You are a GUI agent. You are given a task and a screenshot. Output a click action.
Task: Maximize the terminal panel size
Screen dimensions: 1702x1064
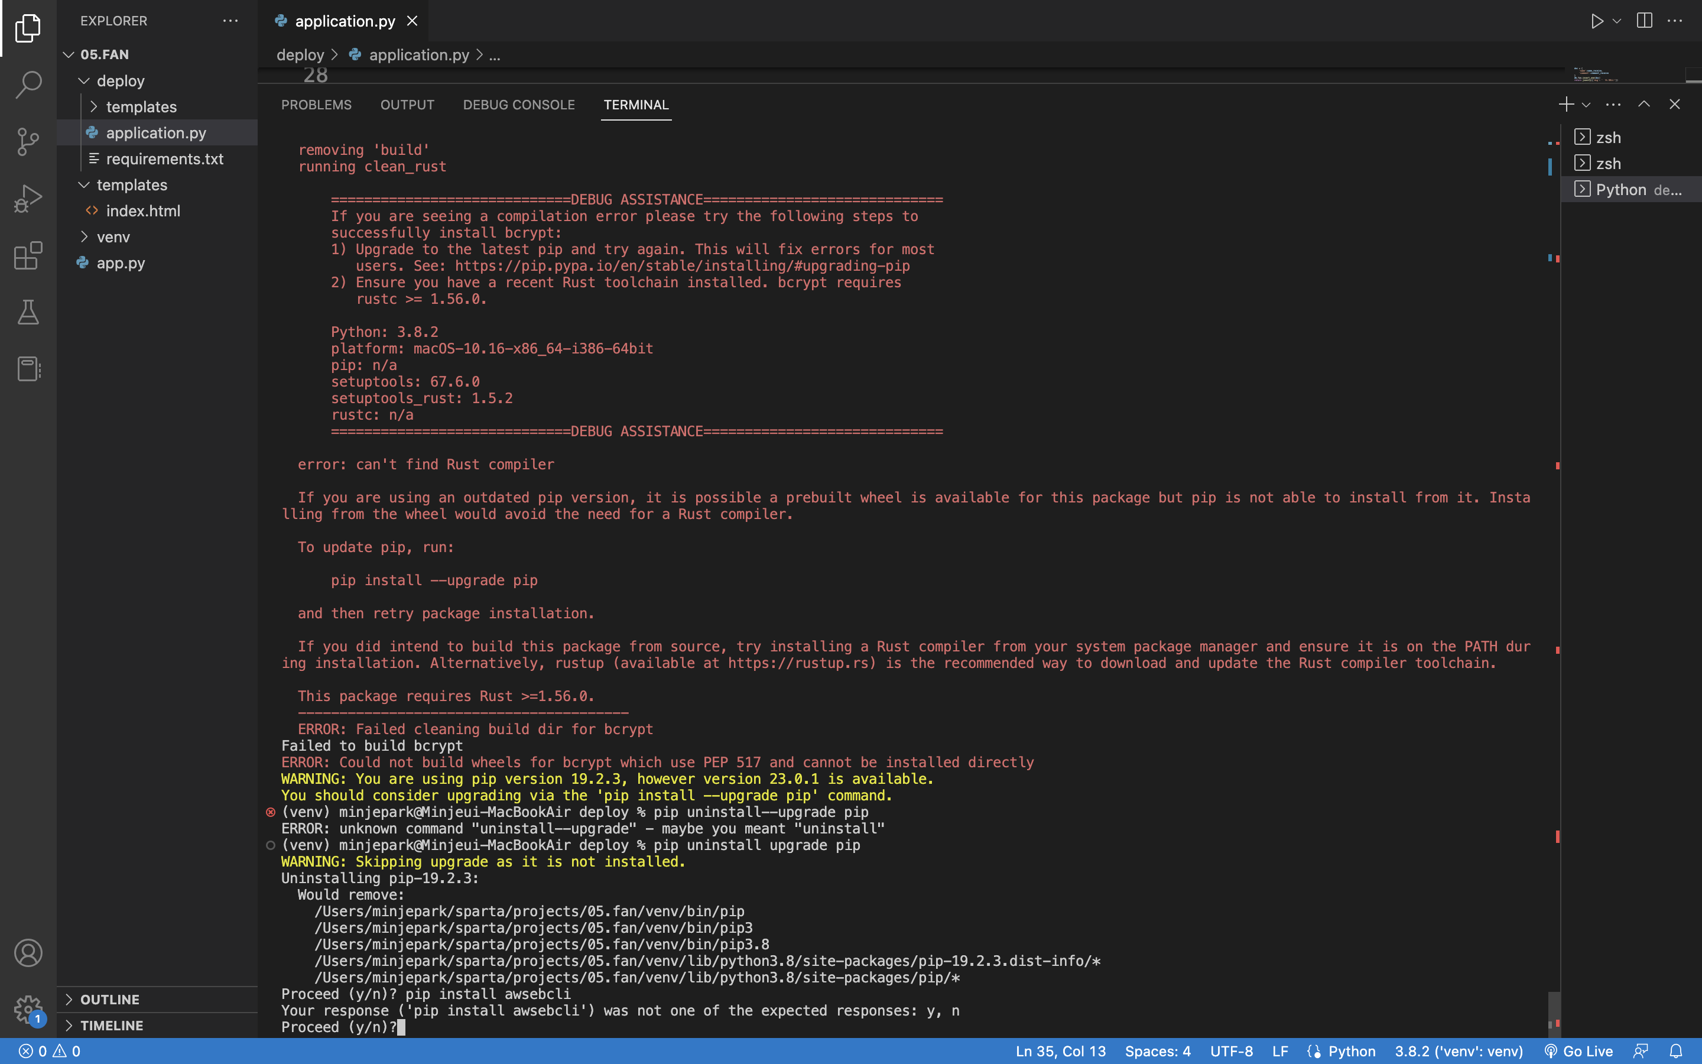click(x=1644, y=104)
